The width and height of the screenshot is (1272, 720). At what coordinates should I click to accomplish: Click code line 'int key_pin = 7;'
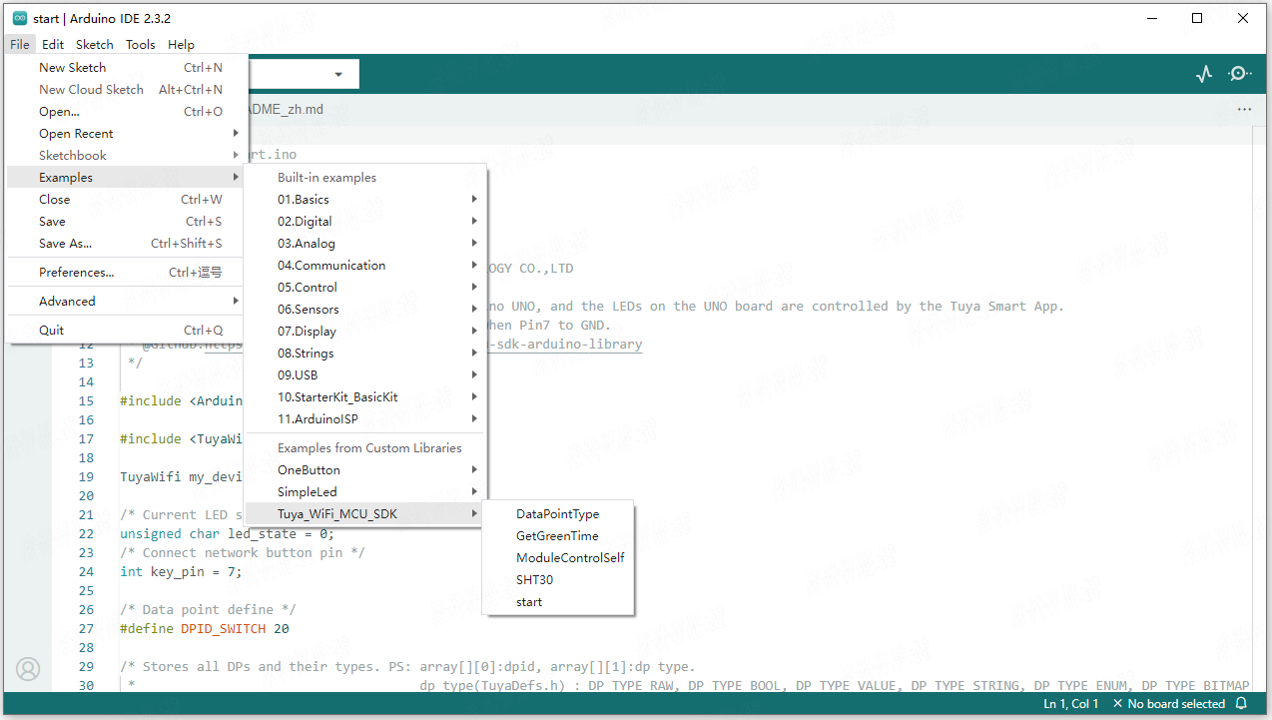(181, 572)
